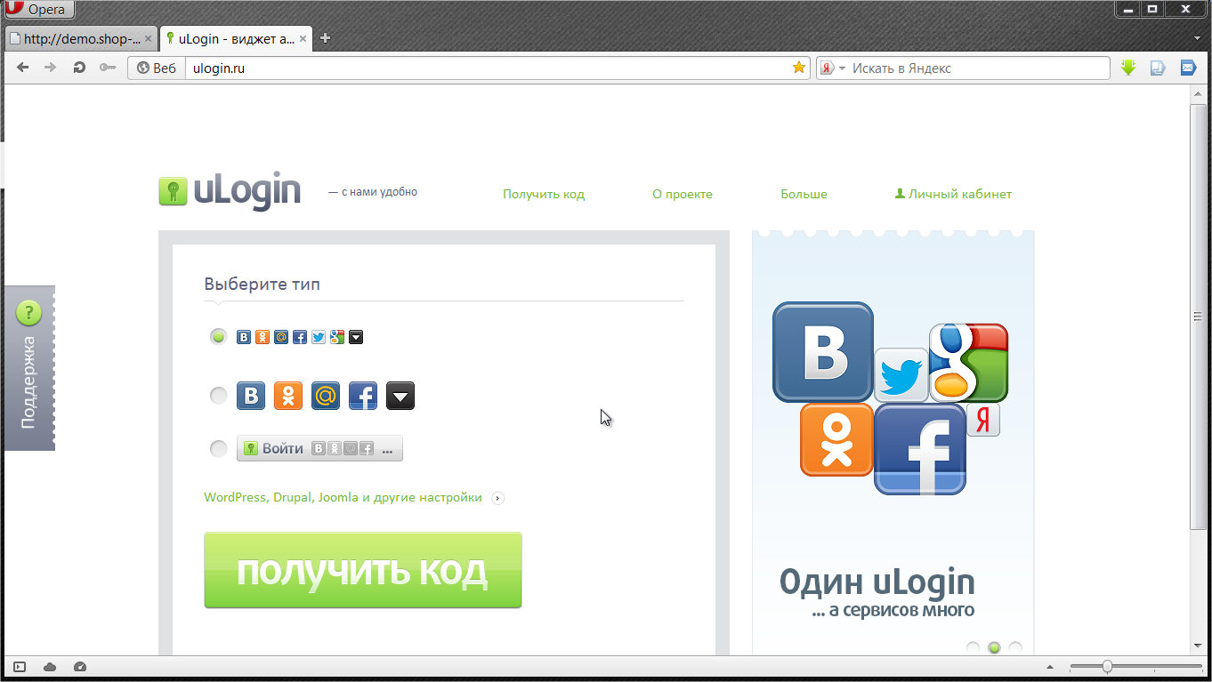
Task: Expand the small black dropdown arrow in first row
Action: click(356, 337)
